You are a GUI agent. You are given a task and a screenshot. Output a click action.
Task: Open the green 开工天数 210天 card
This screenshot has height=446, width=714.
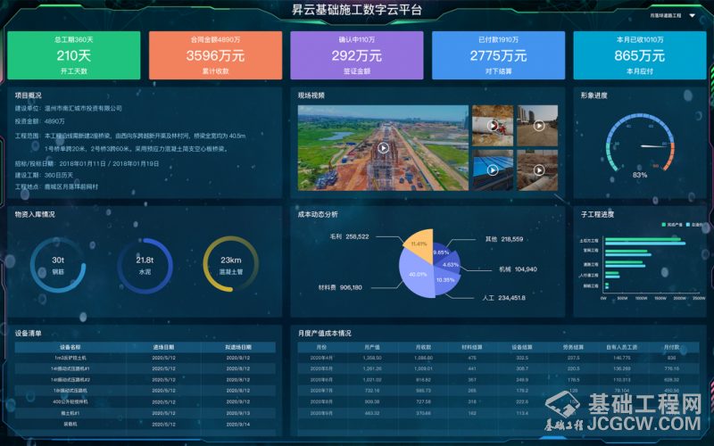click(x=73, y=55)
